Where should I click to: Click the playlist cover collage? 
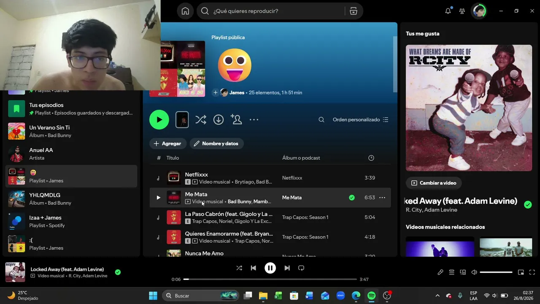point(183,69)
